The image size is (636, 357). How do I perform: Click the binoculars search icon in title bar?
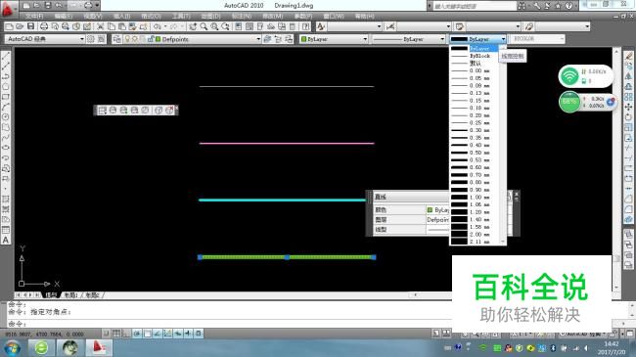click(x=522, y=6)
